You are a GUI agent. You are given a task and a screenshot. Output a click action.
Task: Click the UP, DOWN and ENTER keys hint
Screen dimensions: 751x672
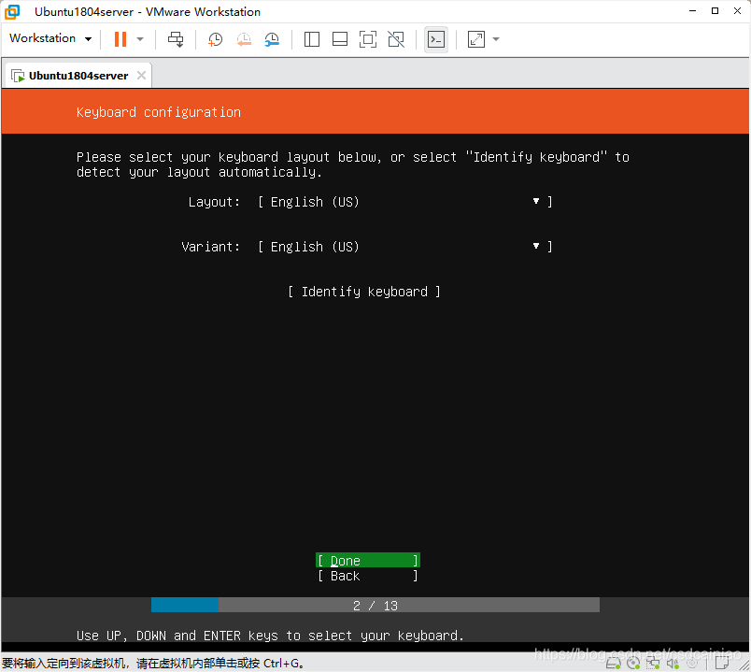(x=270, y=636)
